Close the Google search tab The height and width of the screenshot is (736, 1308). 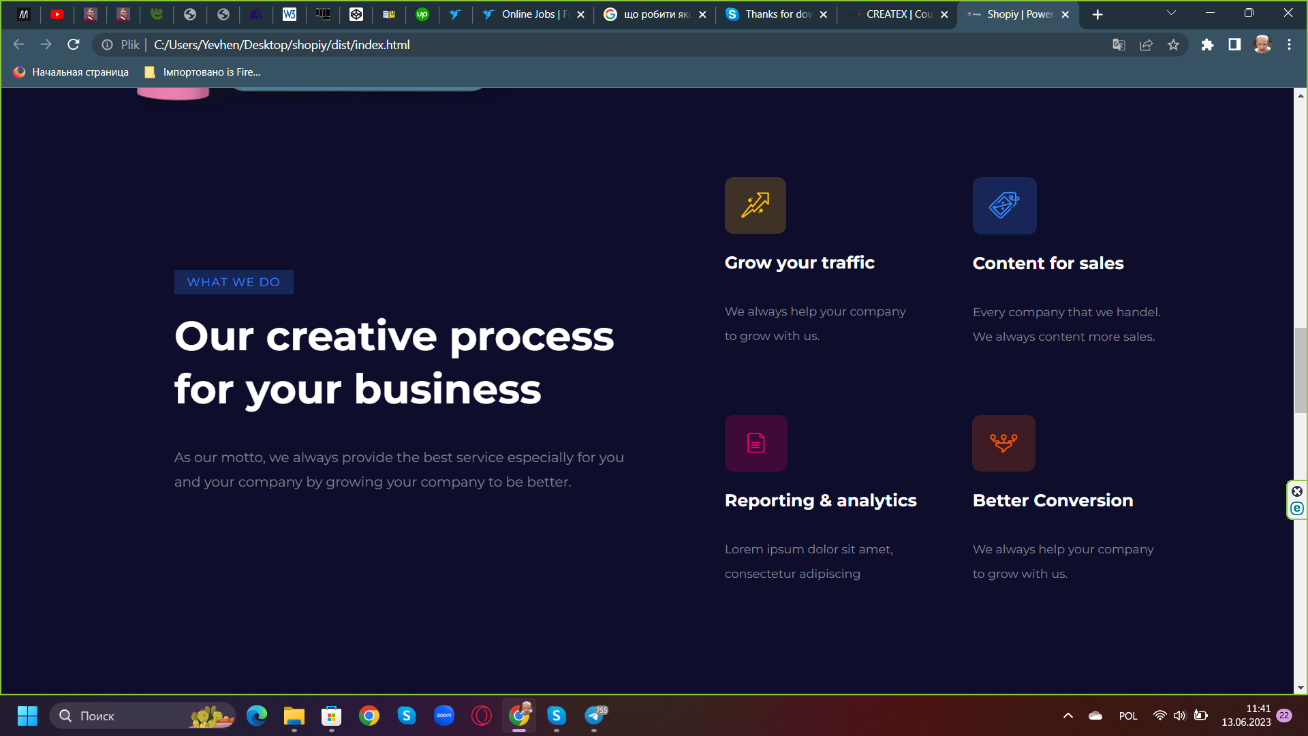pos(702,14)
